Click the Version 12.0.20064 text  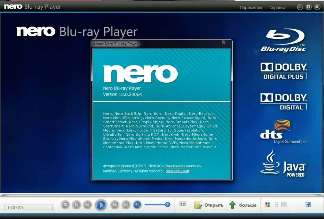pyautogui.click(x=123, y=94)
